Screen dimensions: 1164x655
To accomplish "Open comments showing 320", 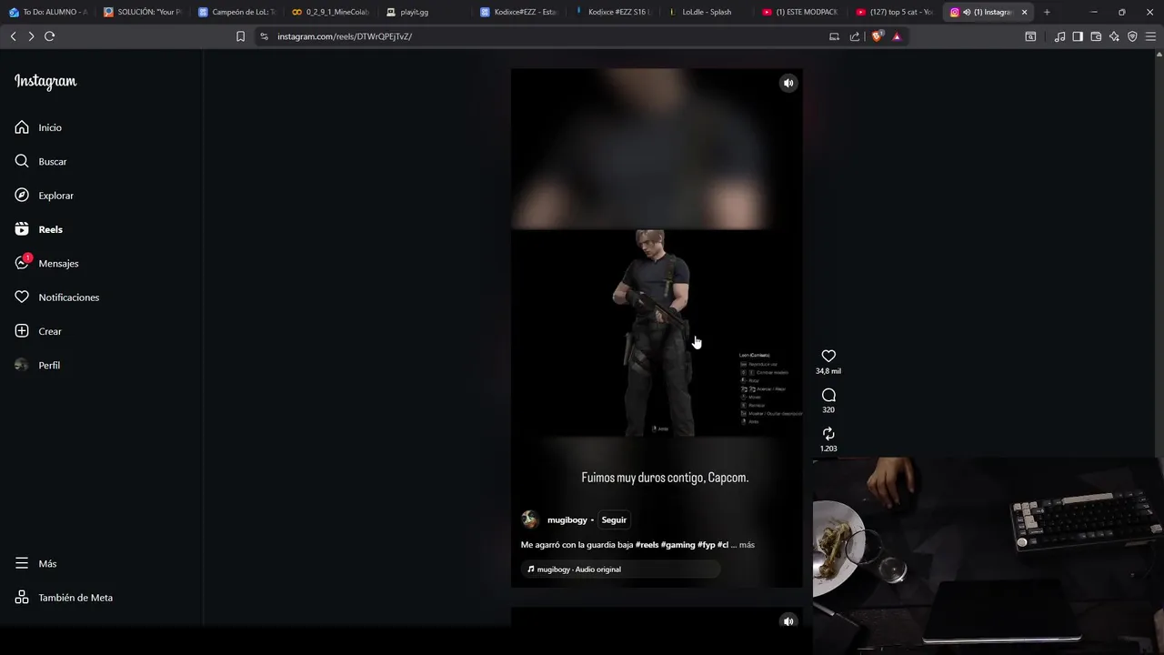I will click(828, 395).
